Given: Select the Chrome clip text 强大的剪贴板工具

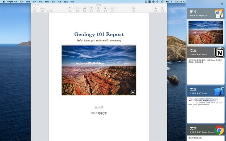Looking at the screenshot, I should (195, 138).
